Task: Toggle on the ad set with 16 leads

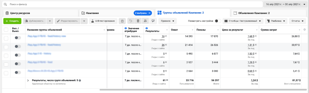Action: (x=18, y=38)
